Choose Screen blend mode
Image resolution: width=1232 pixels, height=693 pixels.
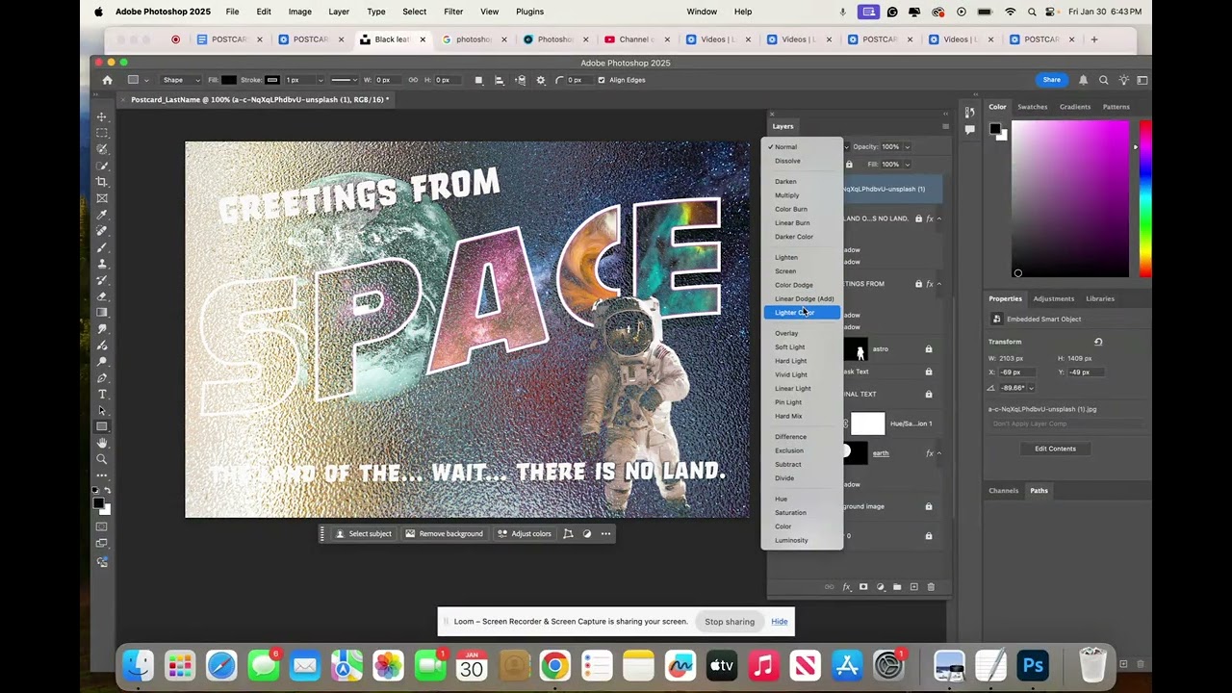point(785,271)
